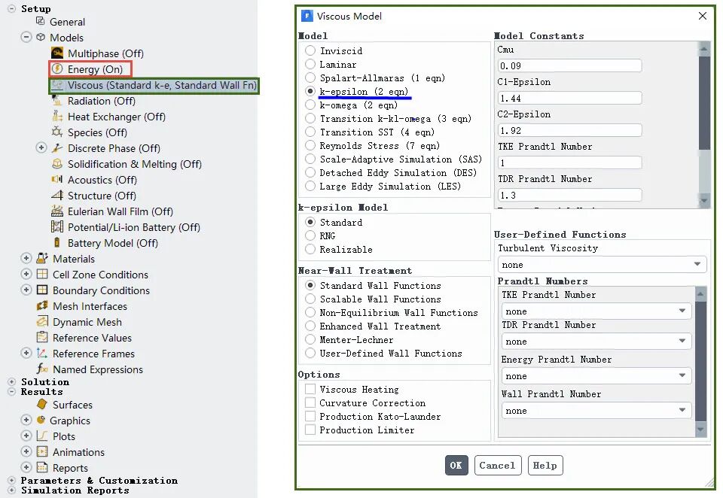Choose k-omega (2 eqn) model
723x498 pixels.
pos(310,105)
